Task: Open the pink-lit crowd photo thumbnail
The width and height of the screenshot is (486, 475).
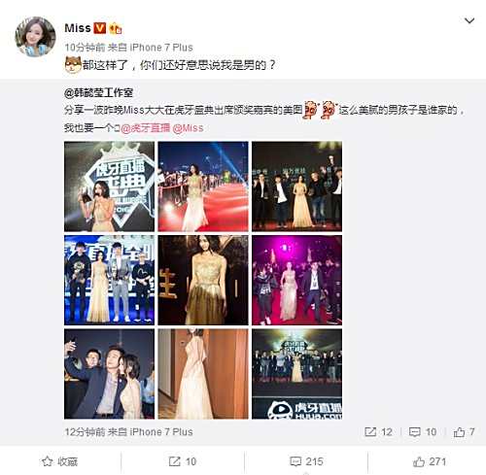Action: pyautogui.click(x=296, y=280)
